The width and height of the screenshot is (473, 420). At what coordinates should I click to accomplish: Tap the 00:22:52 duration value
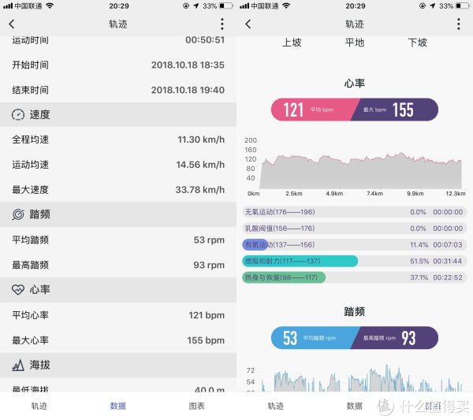pyautogui.click(x=448, y=277)
